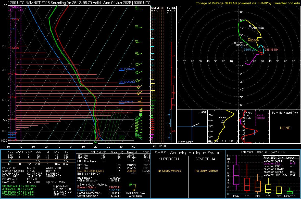Viewport: 301px width, 199px height.
Task: Click the BRN Shear = 27 m2/s2 line
Action: (x=99, y=178)
